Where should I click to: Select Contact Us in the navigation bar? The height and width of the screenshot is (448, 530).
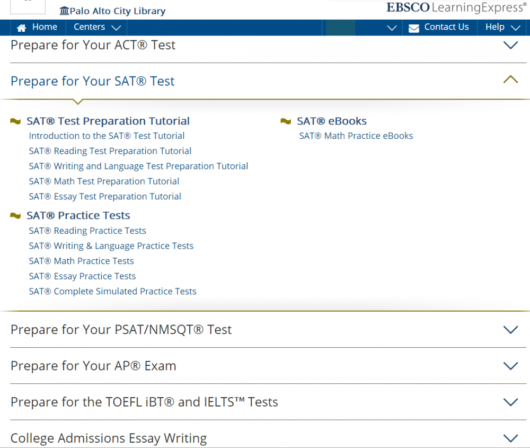coord(446,27)
